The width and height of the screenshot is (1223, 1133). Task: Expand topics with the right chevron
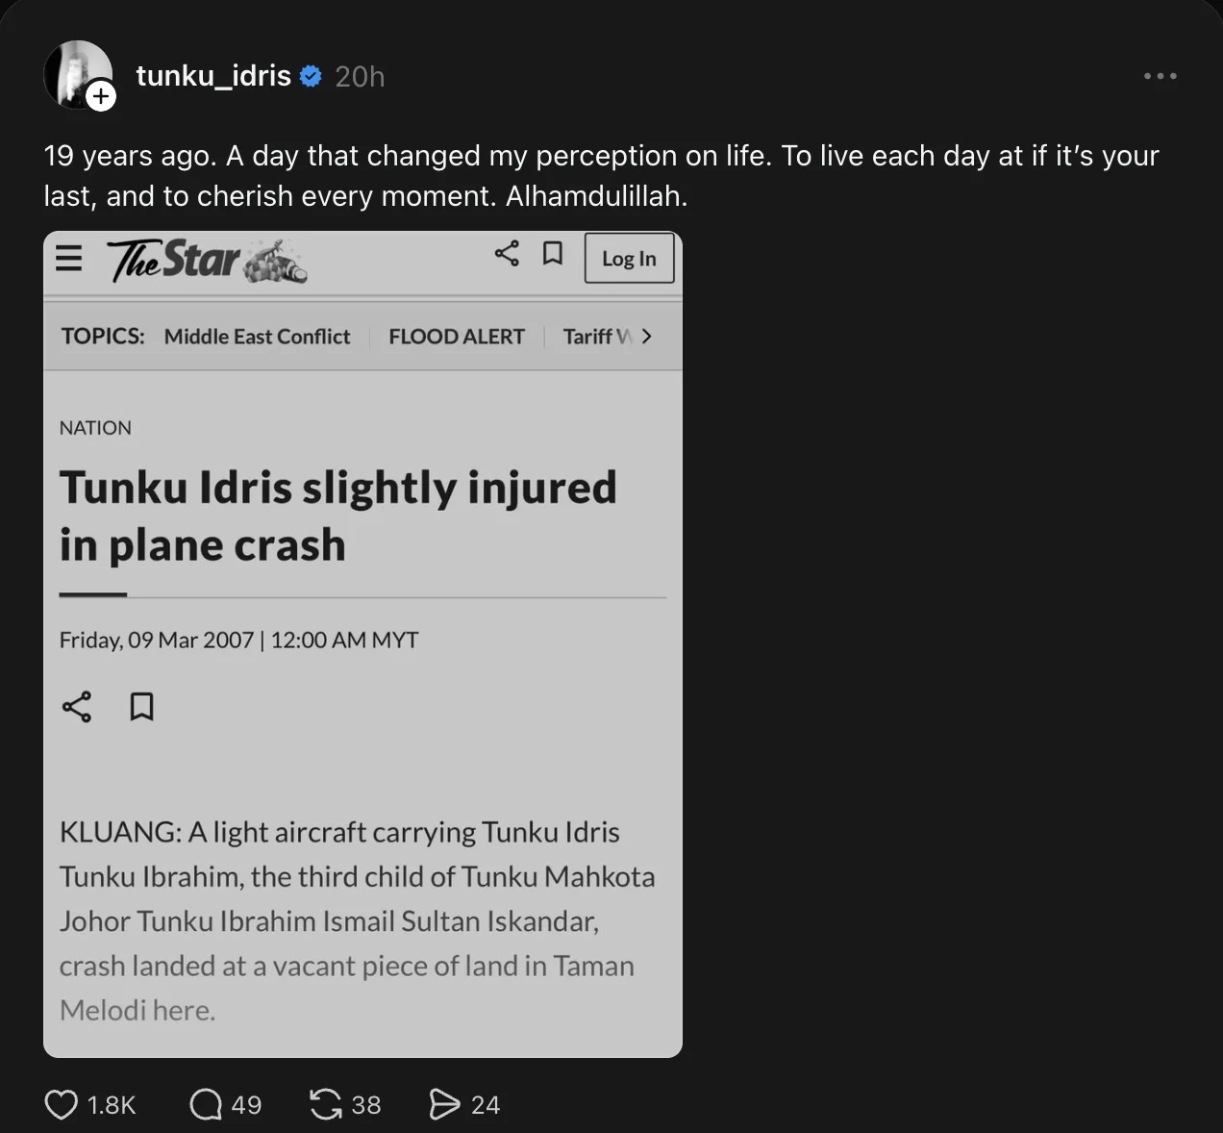point(646,337)
